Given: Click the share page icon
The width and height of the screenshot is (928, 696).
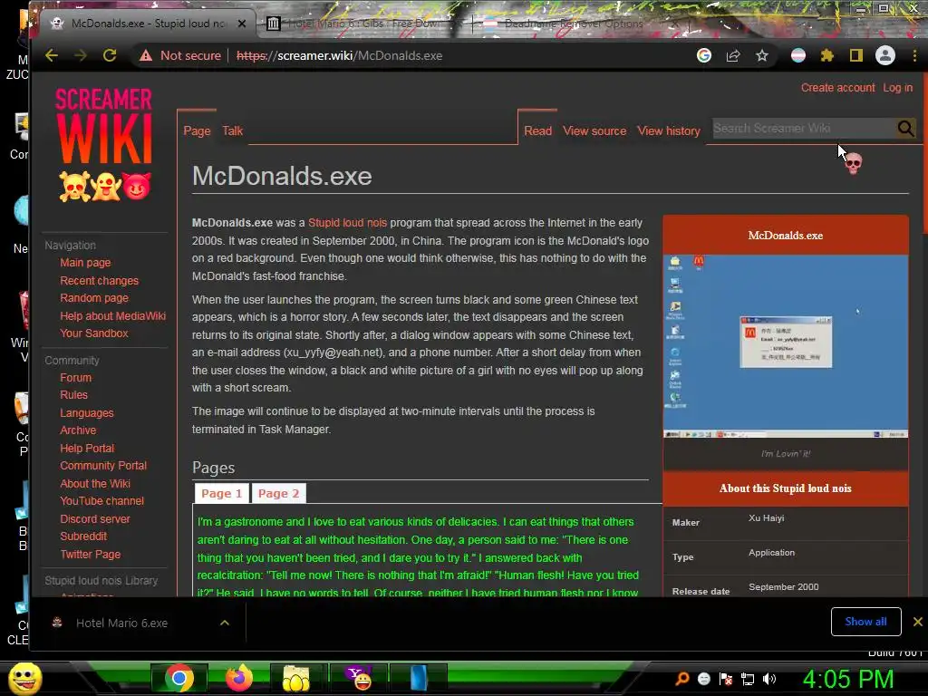Looking at the screenshot, I should 732,55.
